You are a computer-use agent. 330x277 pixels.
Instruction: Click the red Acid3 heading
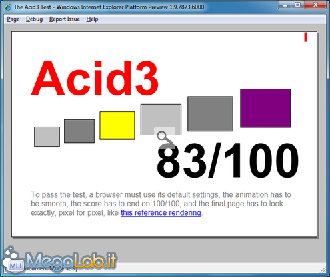click(95, 78)
